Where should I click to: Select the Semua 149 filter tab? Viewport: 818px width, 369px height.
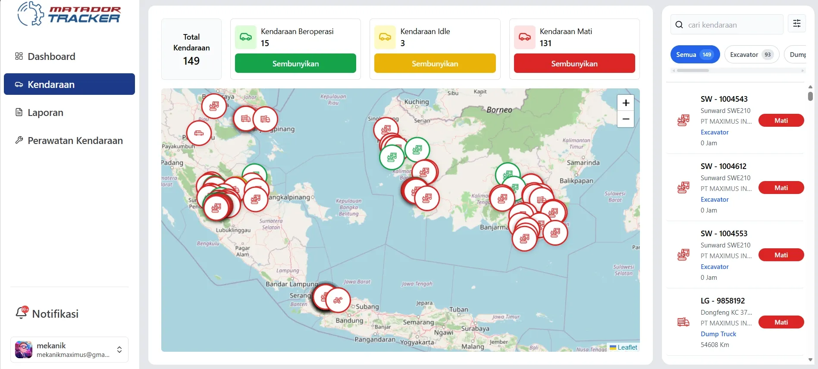pos(695,54)
